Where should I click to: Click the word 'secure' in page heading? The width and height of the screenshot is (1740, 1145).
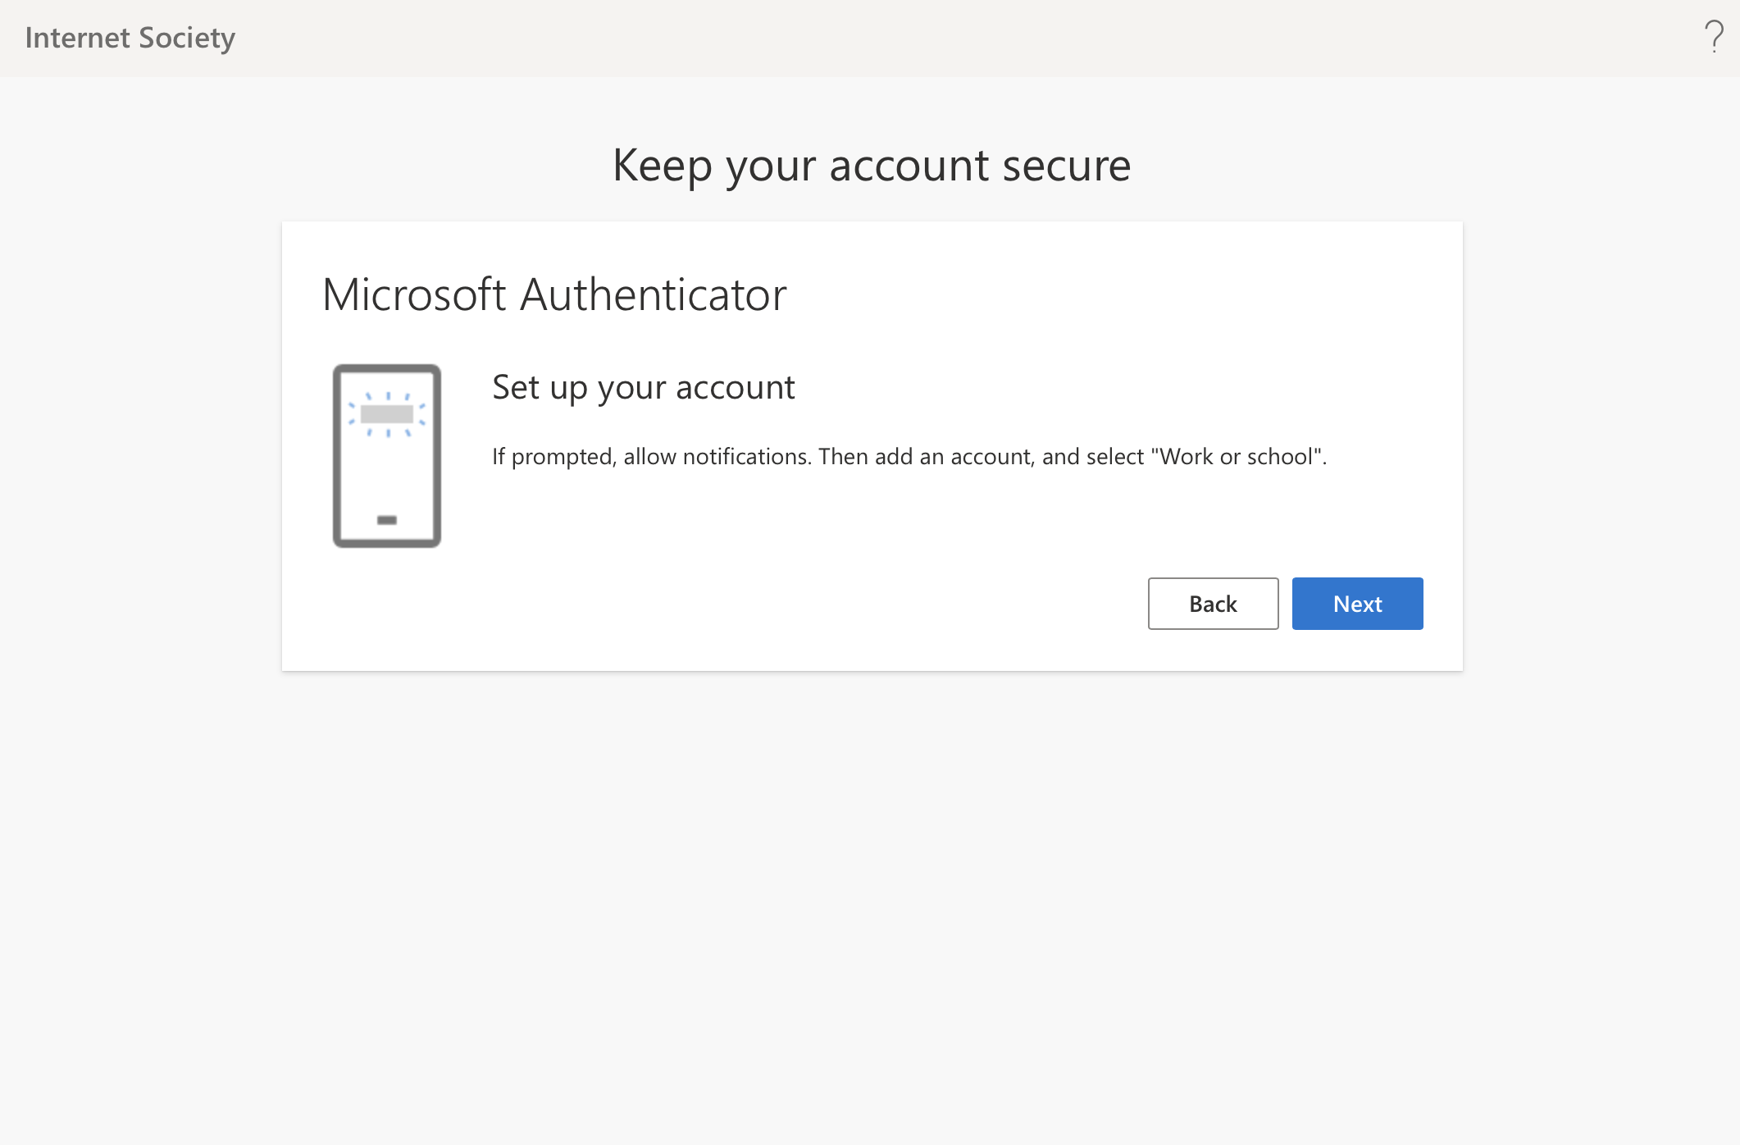click(x=1066, y=165)
